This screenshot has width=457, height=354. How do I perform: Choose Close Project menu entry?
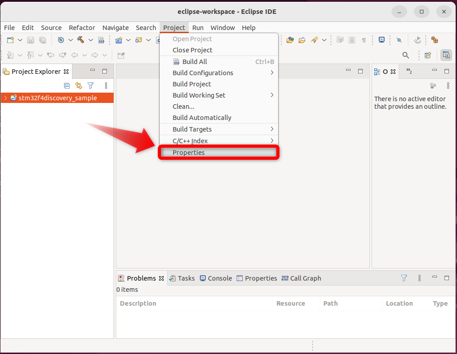219,50
